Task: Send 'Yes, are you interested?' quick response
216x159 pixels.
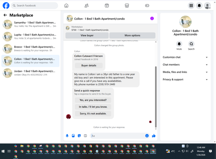Action: 93,100
